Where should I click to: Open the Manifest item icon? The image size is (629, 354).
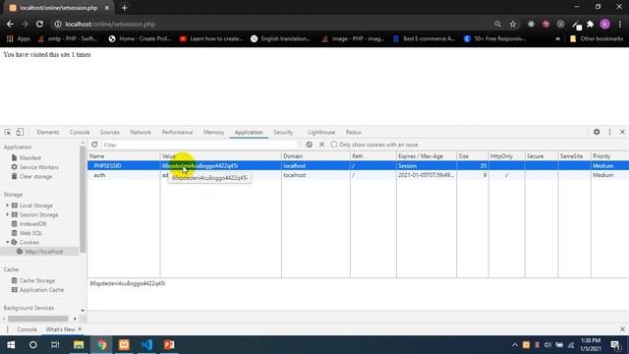click(14, 157)
